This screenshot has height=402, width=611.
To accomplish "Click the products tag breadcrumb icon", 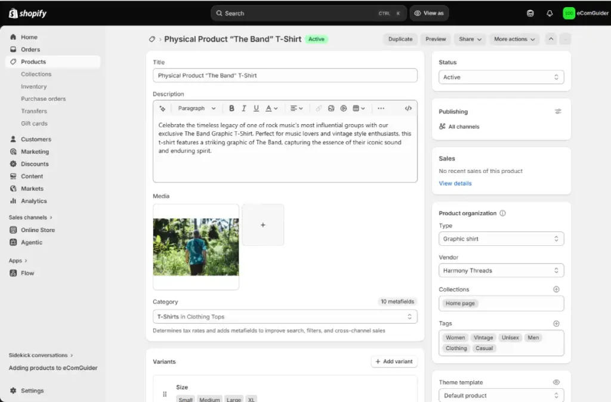I will point(152,39).
